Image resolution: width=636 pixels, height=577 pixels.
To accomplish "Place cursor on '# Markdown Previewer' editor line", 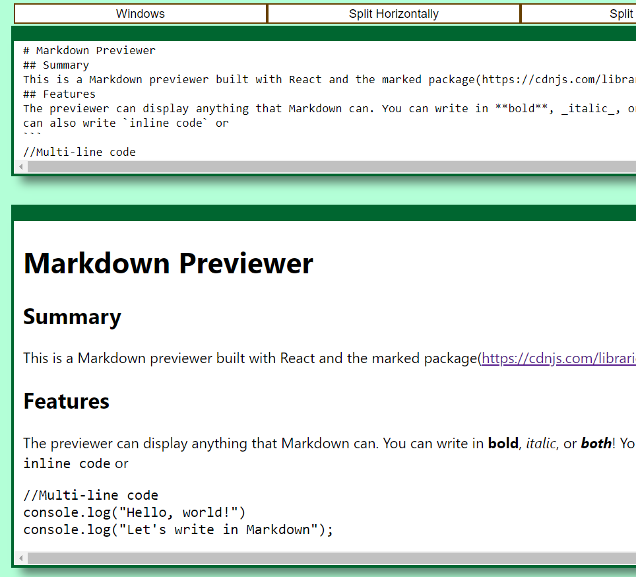I will click(x=89, y=51).
